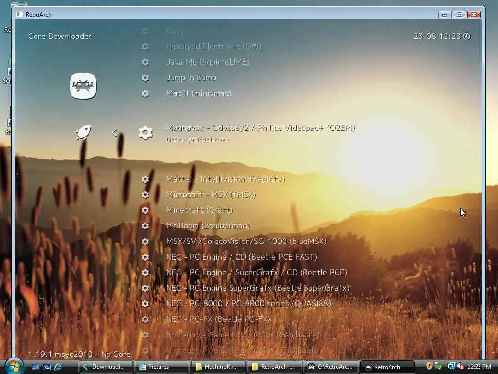Viewport: 498px width, 374px height.
Task: Click Show Desktop quick launch icon
Action: [35, 367]
